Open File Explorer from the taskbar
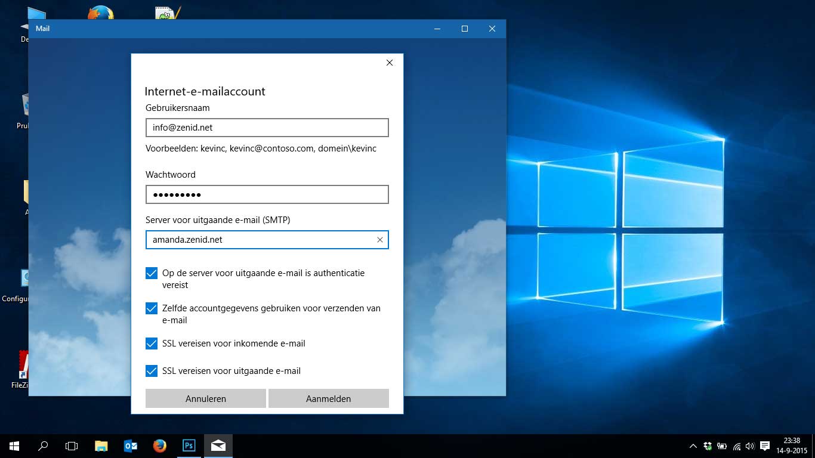The height and width of the screenshot is (458, 815). tap(101, 446)
